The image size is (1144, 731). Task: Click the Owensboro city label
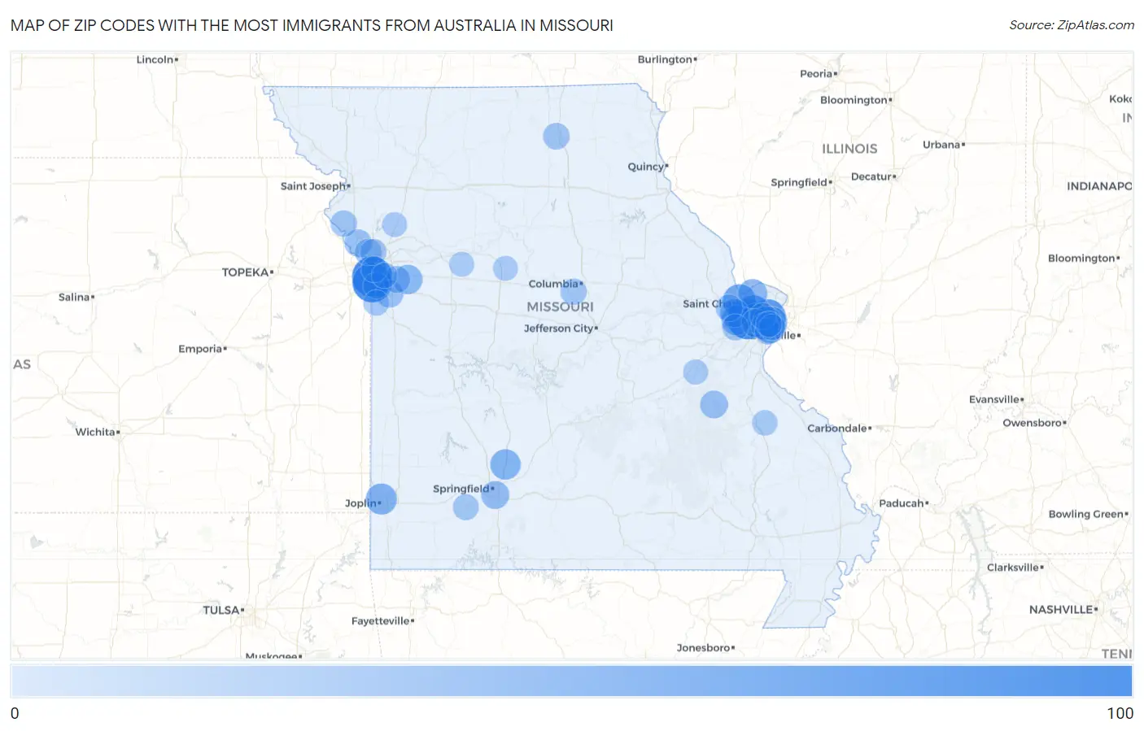1033,423
